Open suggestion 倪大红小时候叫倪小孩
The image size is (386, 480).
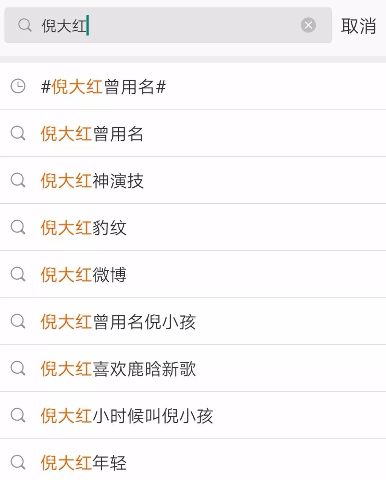[x=193, y=416]
